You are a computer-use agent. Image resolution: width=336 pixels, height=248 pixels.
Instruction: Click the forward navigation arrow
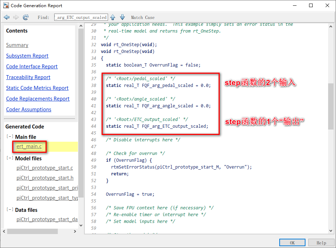16,17
